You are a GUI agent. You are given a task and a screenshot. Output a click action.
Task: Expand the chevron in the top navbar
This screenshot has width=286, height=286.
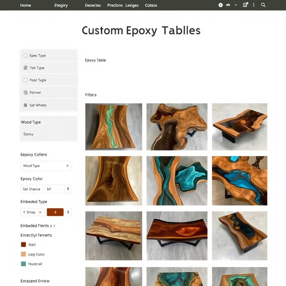click(235, 5)
